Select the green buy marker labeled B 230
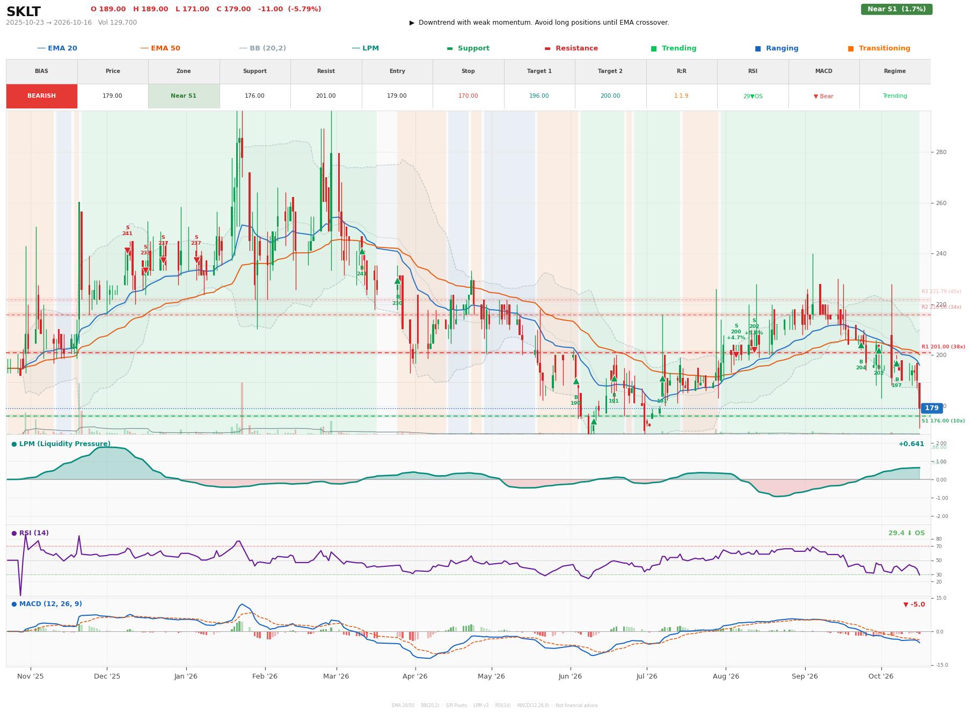 point(397,281)
